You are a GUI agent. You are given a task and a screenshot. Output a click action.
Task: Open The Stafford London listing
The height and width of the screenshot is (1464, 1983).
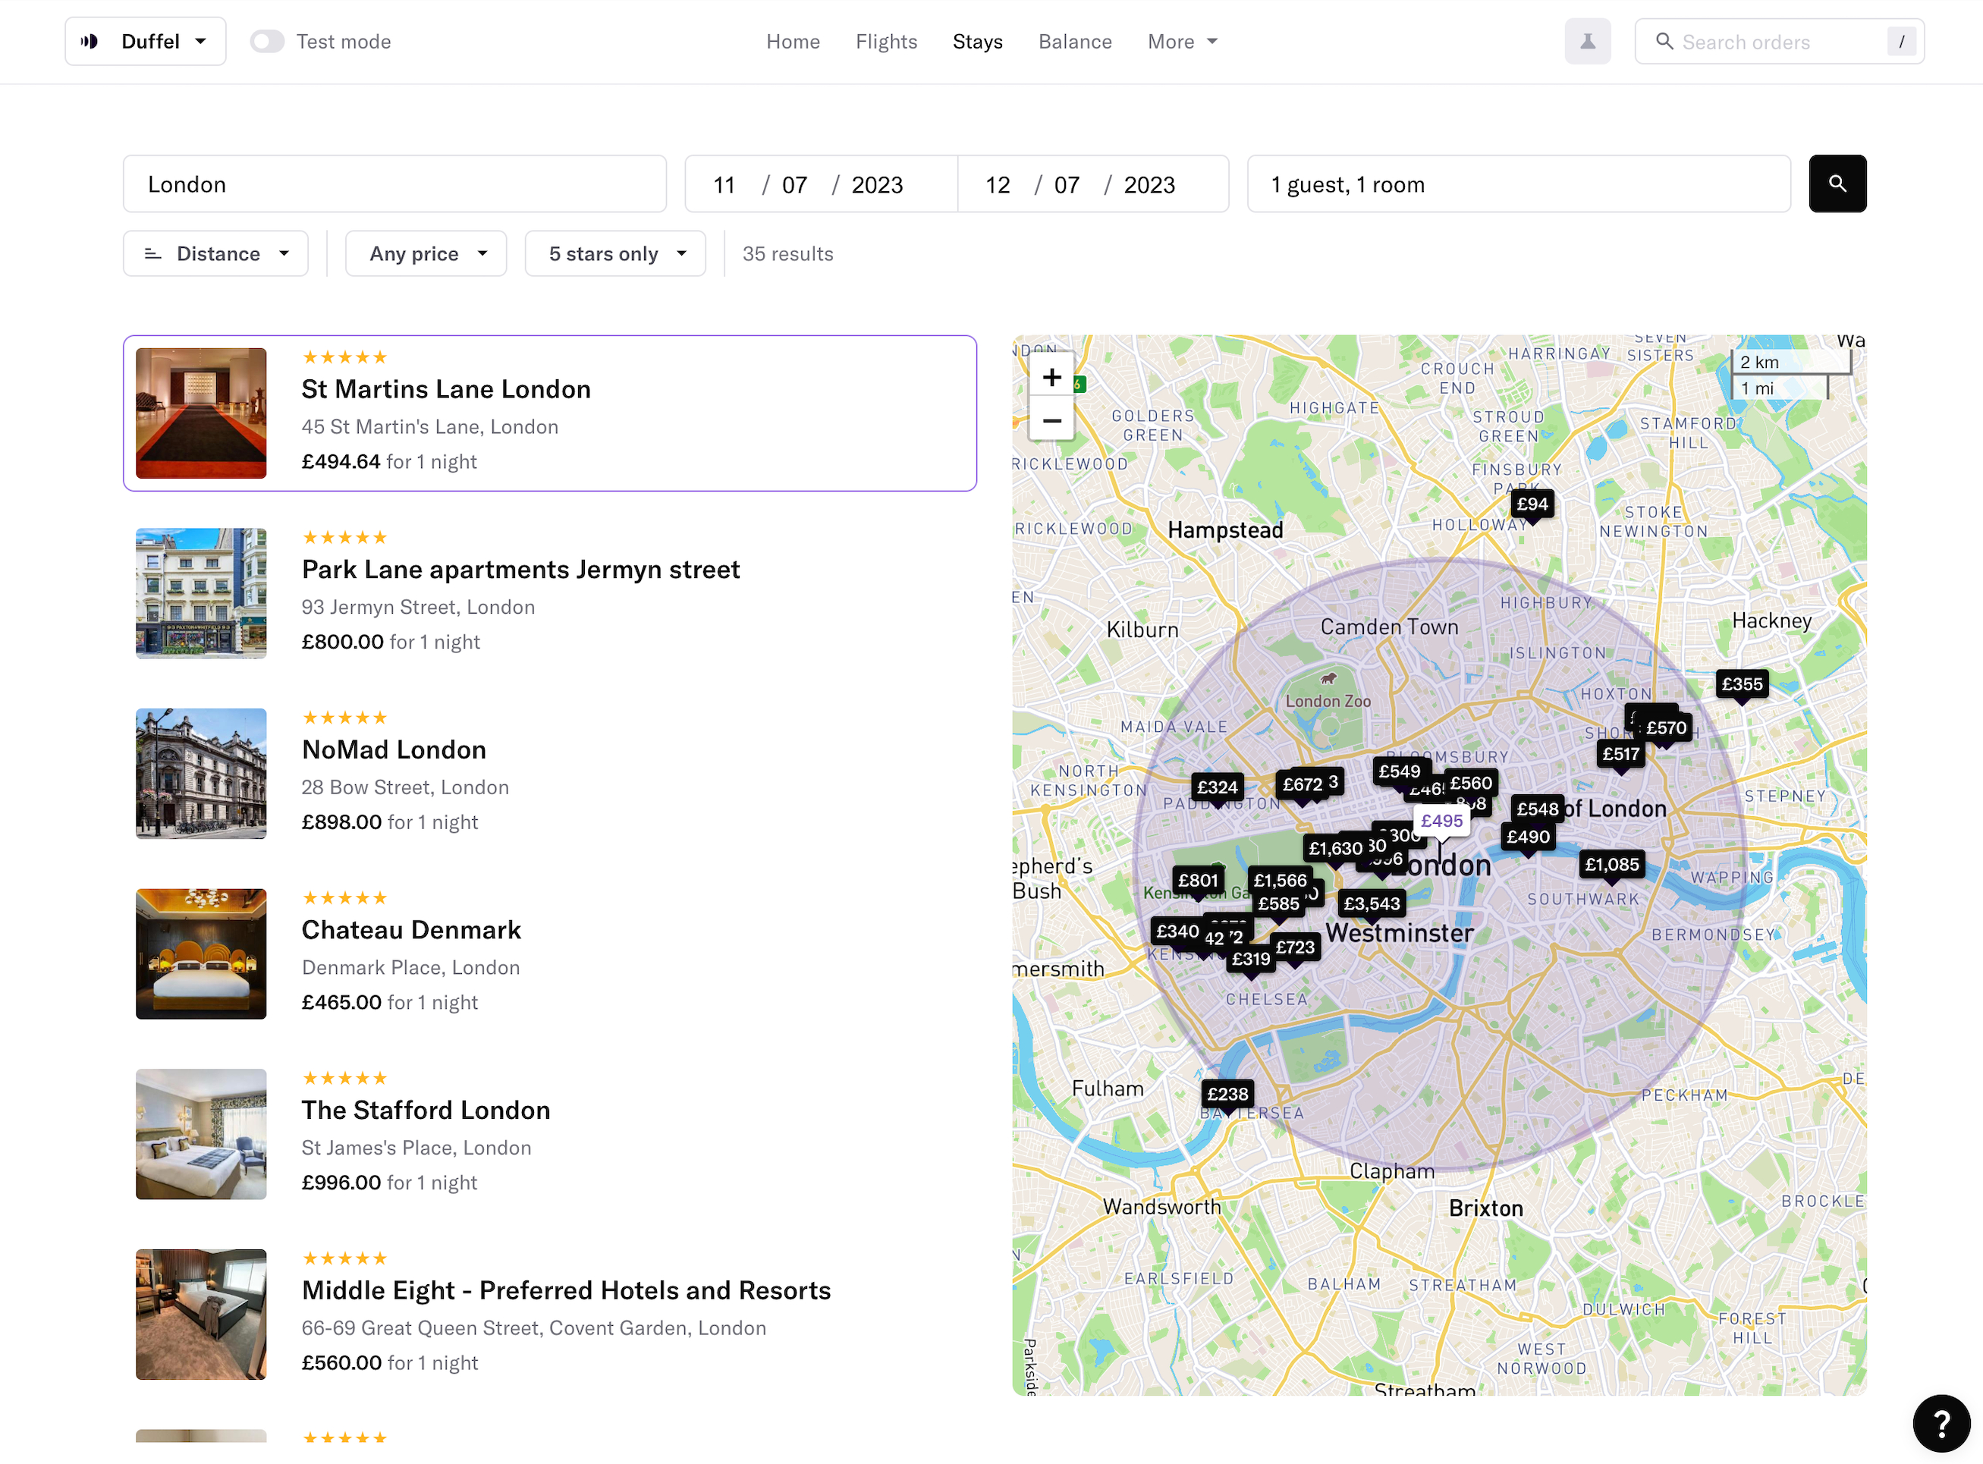(x=549, y=1134)
